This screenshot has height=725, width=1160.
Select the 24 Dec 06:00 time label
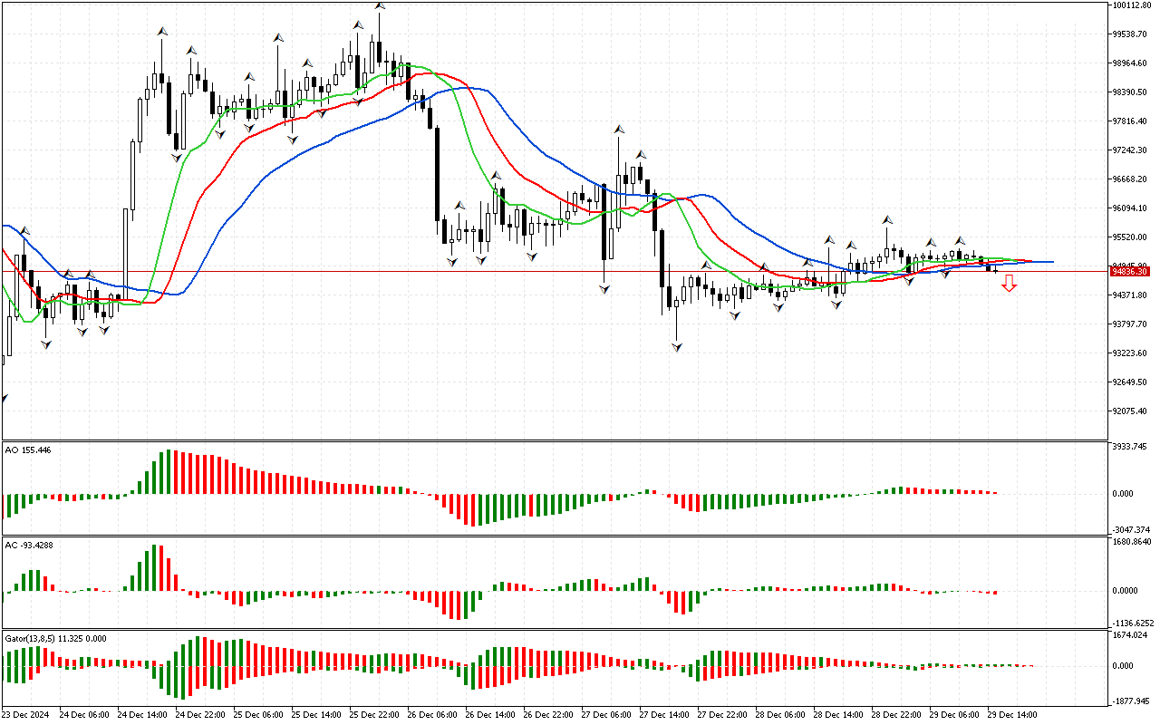tap(84, 715)
